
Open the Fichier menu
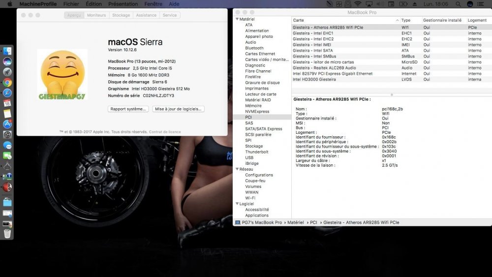point(71,4)
